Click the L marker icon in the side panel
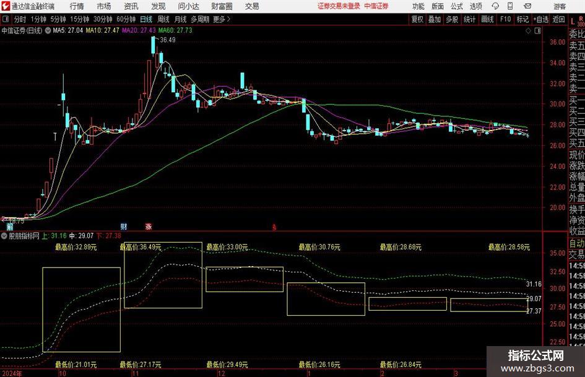Viewport: 585px width, 377px height. (573, 22)
